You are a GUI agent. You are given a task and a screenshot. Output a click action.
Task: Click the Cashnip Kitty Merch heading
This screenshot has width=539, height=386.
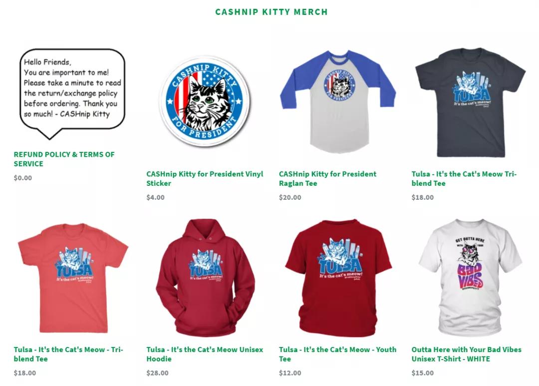[x=271, y=12]
